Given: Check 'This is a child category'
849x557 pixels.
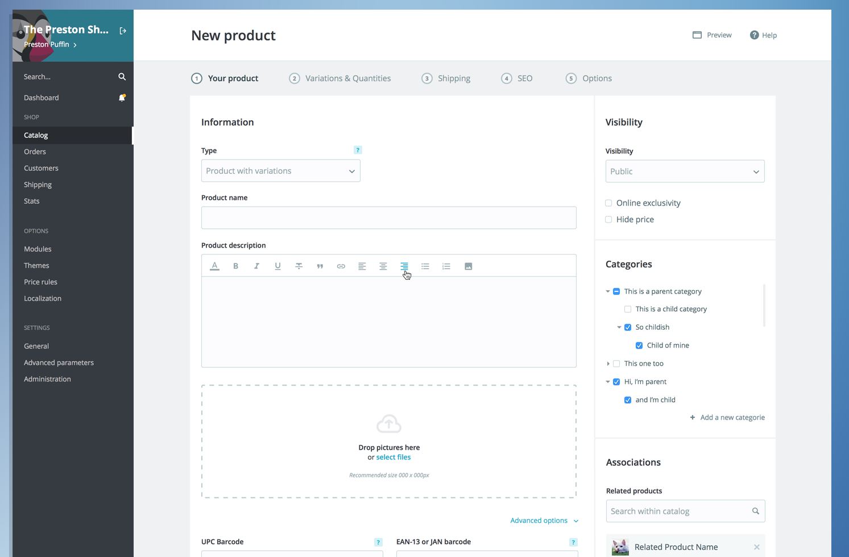Looking at the screenshot, I should 628,309.
